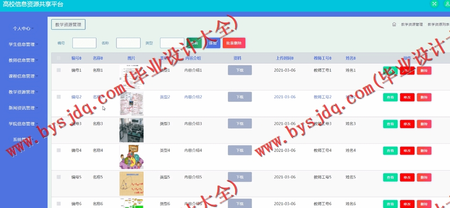Edit row 编号4 using 修改 button
450x208 pixels.
tap(407, 151)
